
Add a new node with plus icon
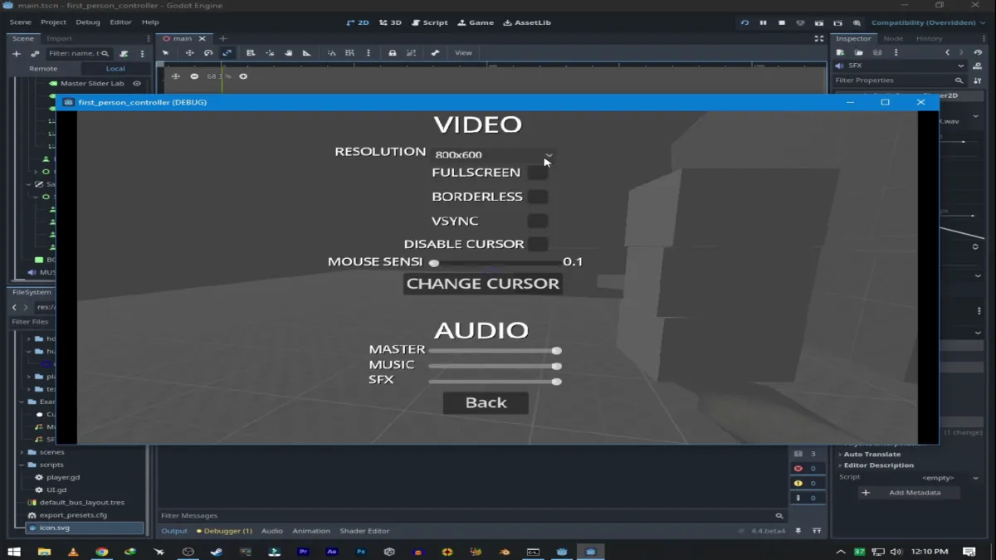(x=16, y=53)
